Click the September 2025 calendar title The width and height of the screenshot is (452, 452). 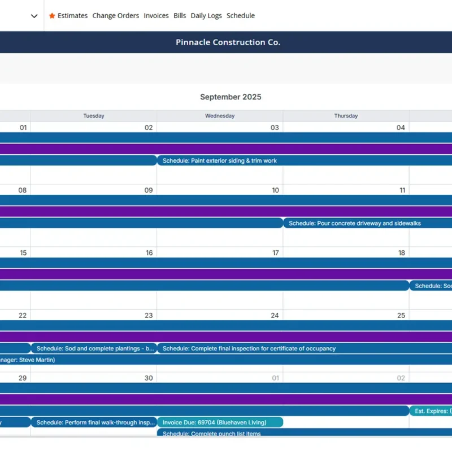(231, 97)
